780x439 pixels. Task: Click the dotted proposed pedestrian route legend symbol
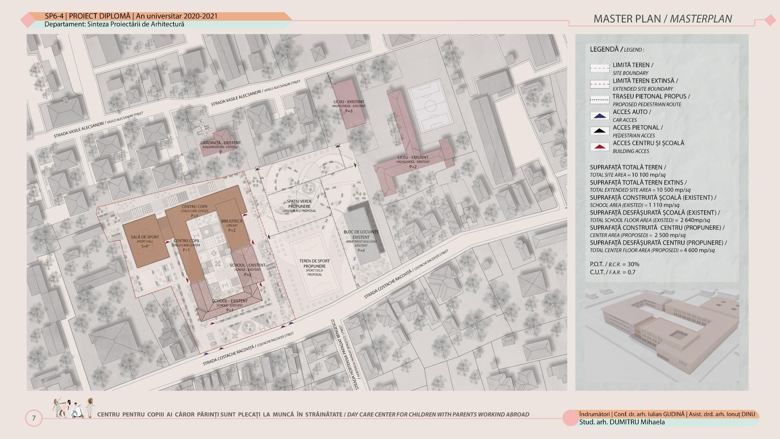coord(600,100)
